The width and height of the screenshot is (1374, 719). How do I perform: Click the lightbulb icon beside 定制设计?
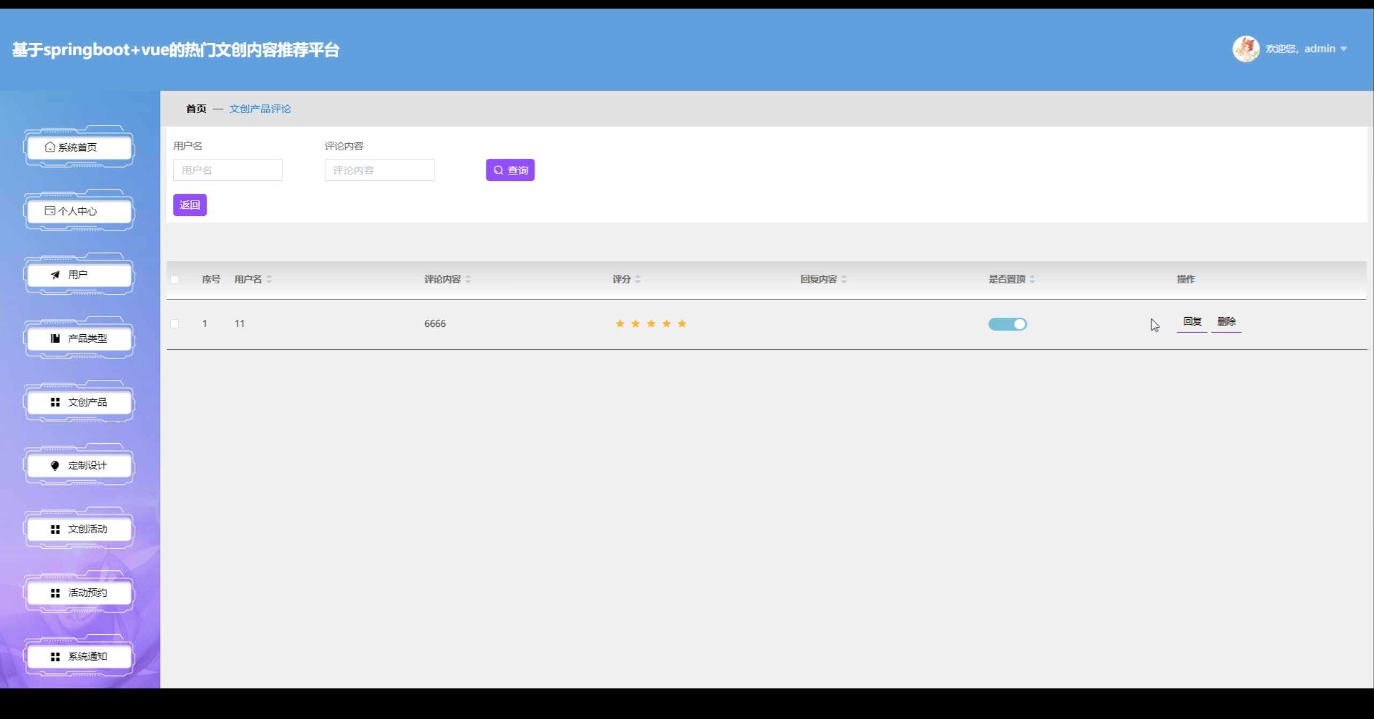55,465
